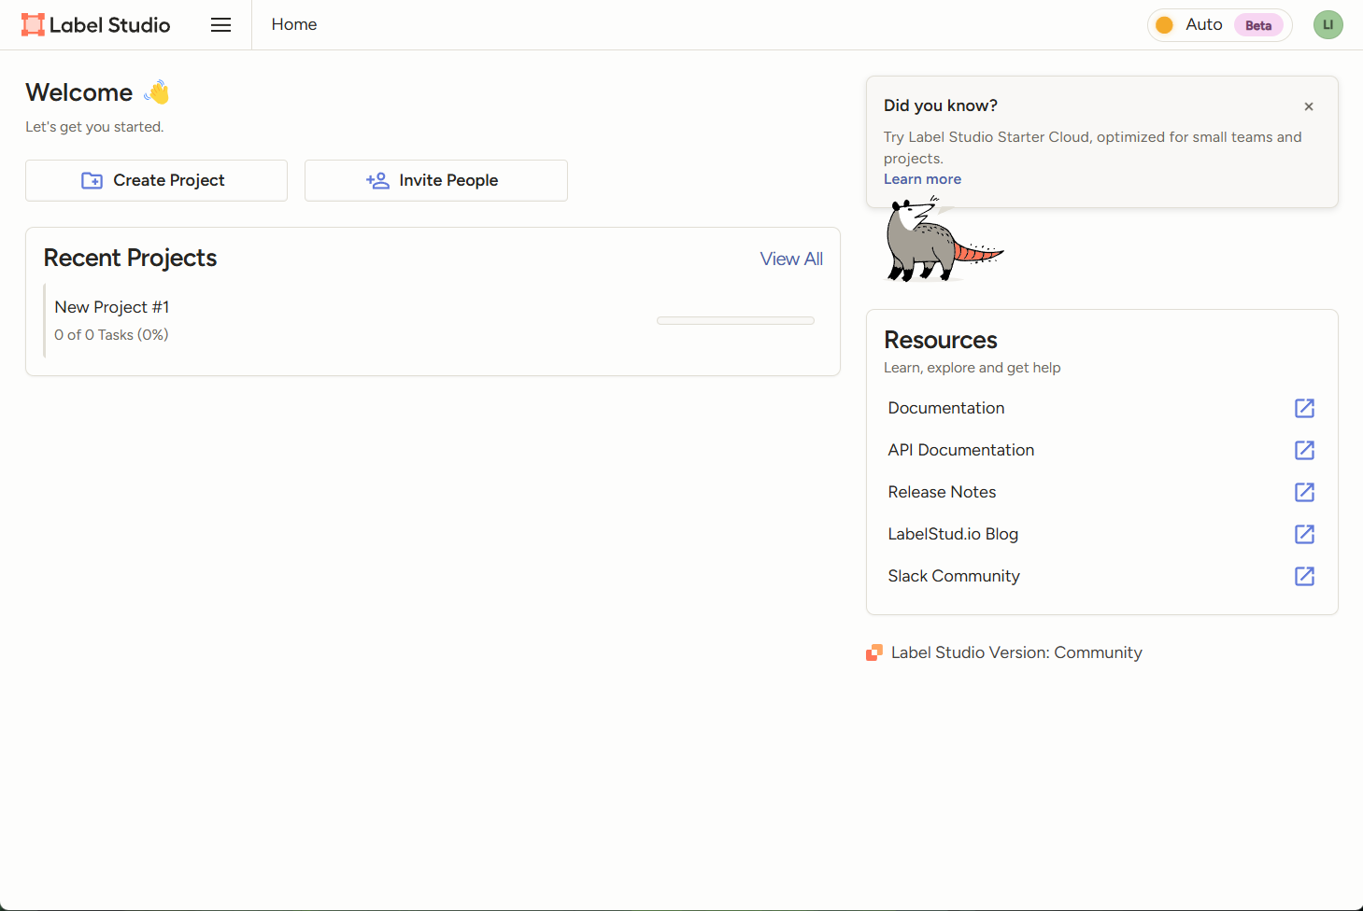Screen dimensions: 1363x911
Task: Click API Documentation external link icon
Action: click(x=1305, y=450)
